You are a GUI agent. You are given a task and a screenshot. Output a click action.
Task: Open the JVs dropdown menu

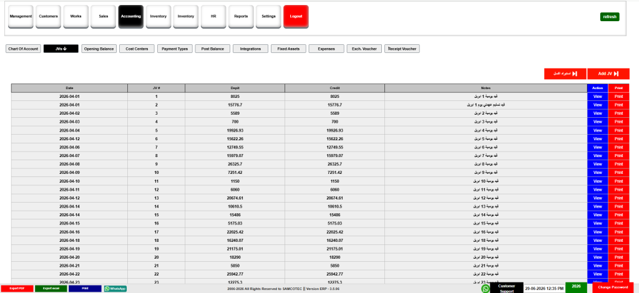61,49
